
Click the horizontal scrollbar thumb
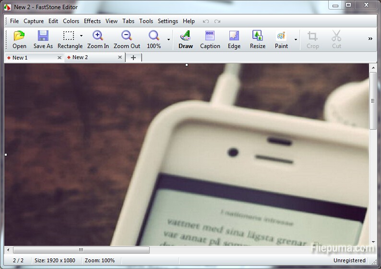coord(81,250)
